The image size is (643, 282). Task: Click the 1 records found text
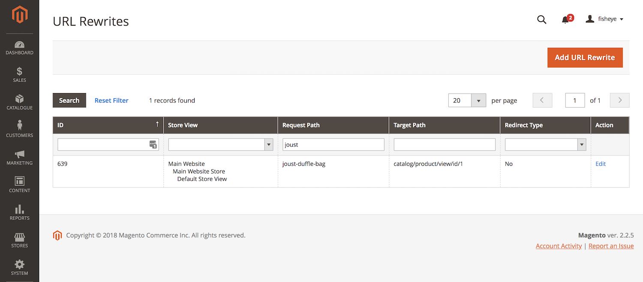coord(172,100)
